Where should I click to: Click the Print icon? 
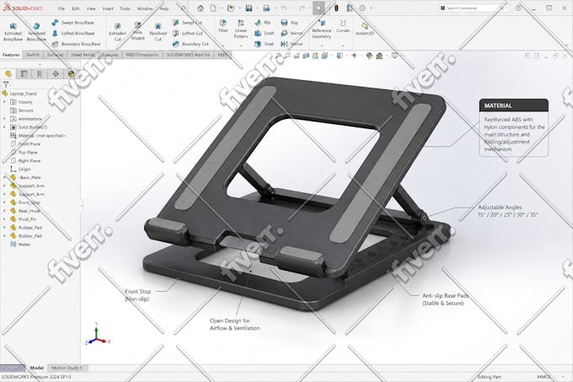click(x=266, y=8)
